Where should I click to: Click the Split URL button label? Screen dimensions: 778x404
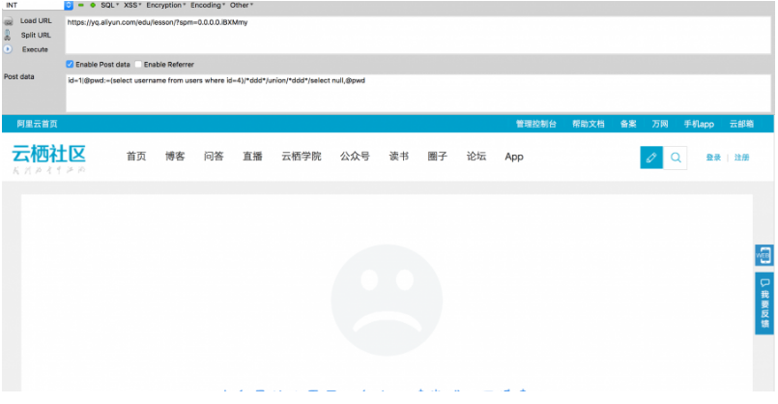pos(36,35)
